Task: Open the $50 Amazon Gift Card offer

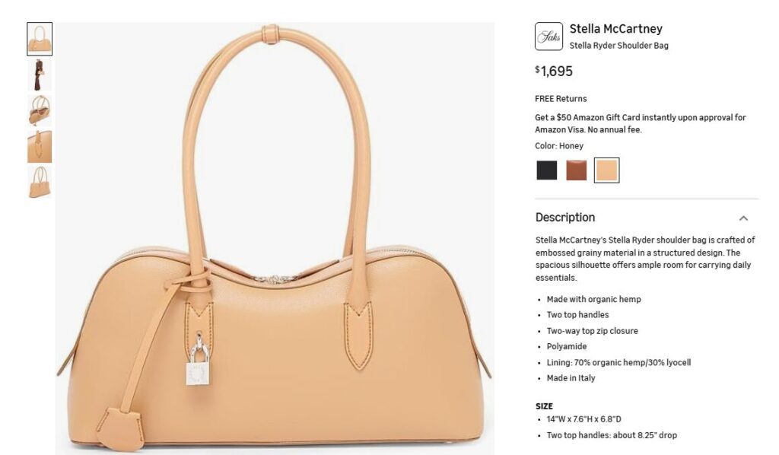Action: coord(640,124)
